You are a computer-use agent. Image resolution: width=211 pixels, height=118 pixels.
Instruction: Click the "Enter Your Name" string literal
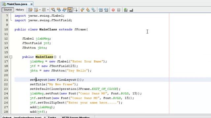(87, 61)
